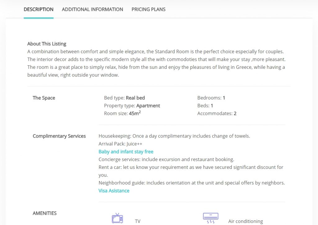This screenshot has height=225, width=318.
Task: Select the About This Listing heading
Action: point(47,44)
